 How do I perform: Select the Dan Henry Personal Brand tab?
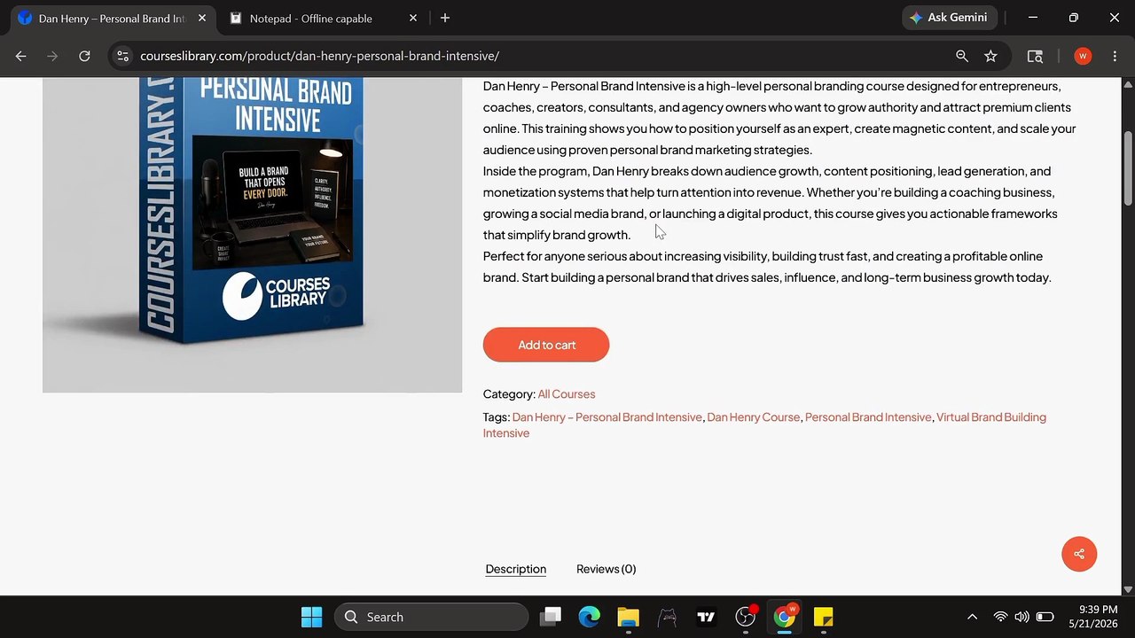click(x=111, y=18)
